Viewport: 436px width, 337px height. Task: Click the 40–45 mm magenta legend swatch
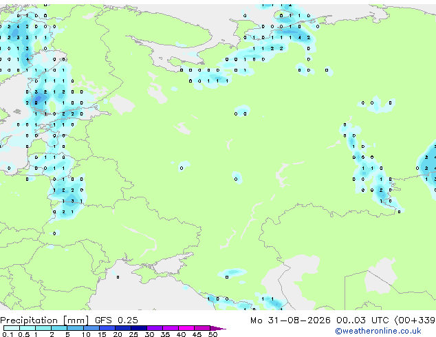pyautogui.click(x=186, y=328)
